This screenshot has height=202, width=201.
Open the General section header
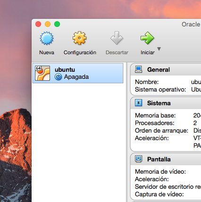[x=166, y=69]
